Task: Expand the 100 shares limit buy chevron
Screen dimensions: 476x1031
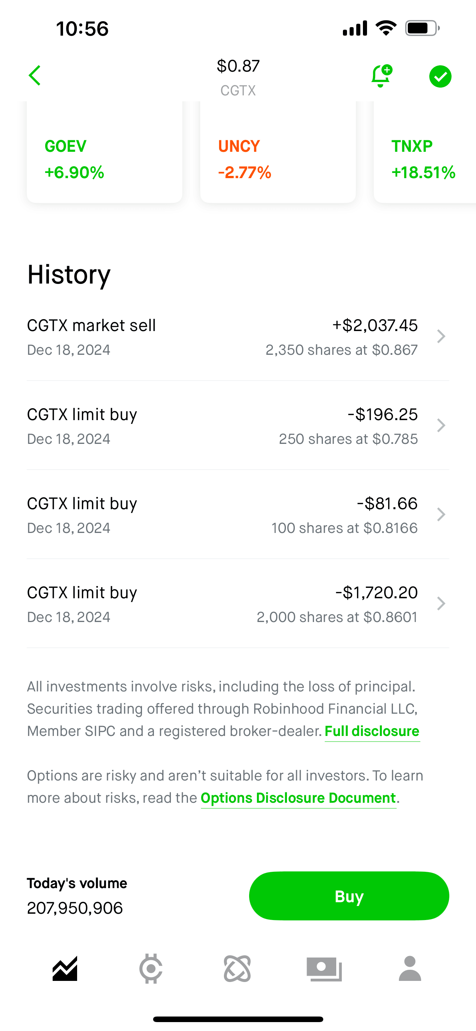Action: 441,515
